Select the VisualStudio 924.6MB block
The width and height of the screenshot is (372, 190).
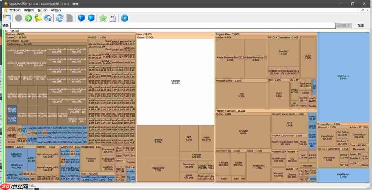point(327,137)
